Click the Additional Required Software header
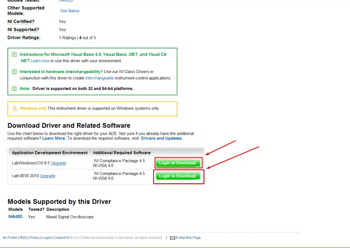The image size is (350, 248). tap(122, 153)
